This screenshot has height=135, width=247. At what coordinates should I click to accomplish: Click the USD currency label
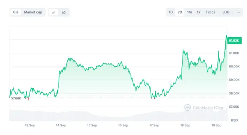point(234,120)
